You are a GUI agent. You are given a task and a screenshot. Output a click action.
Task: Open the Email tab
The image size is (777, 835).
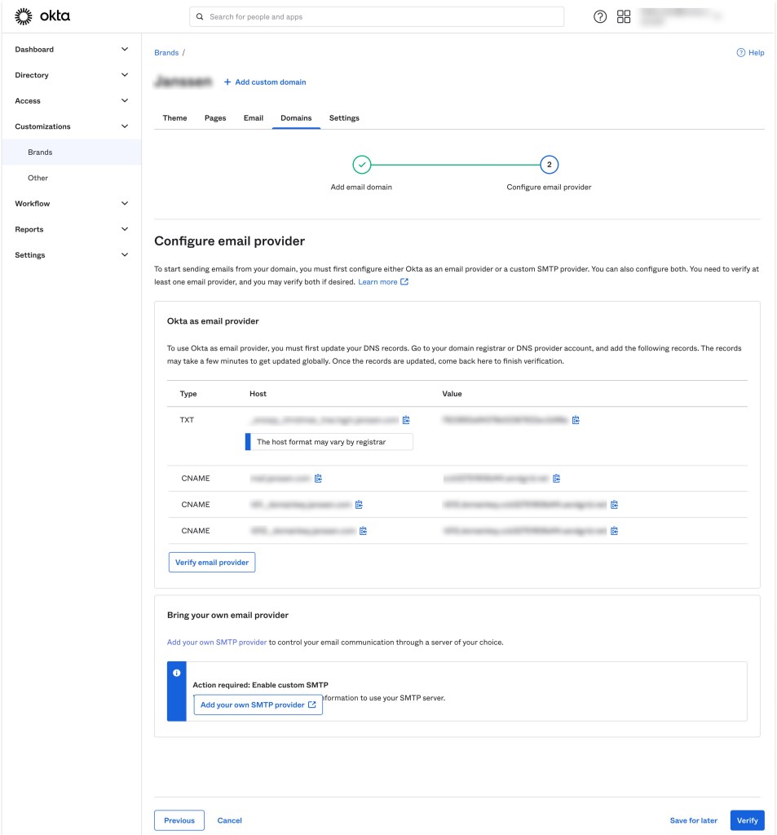253,118
